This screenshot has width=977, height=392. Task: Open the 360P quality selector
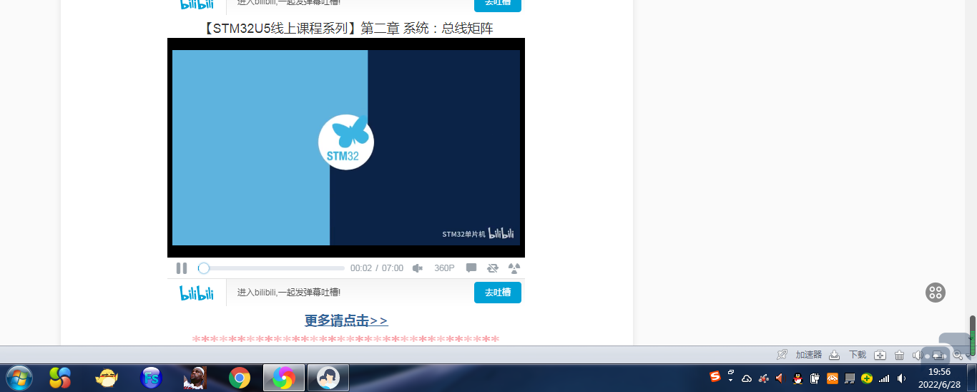pos(444,268)
